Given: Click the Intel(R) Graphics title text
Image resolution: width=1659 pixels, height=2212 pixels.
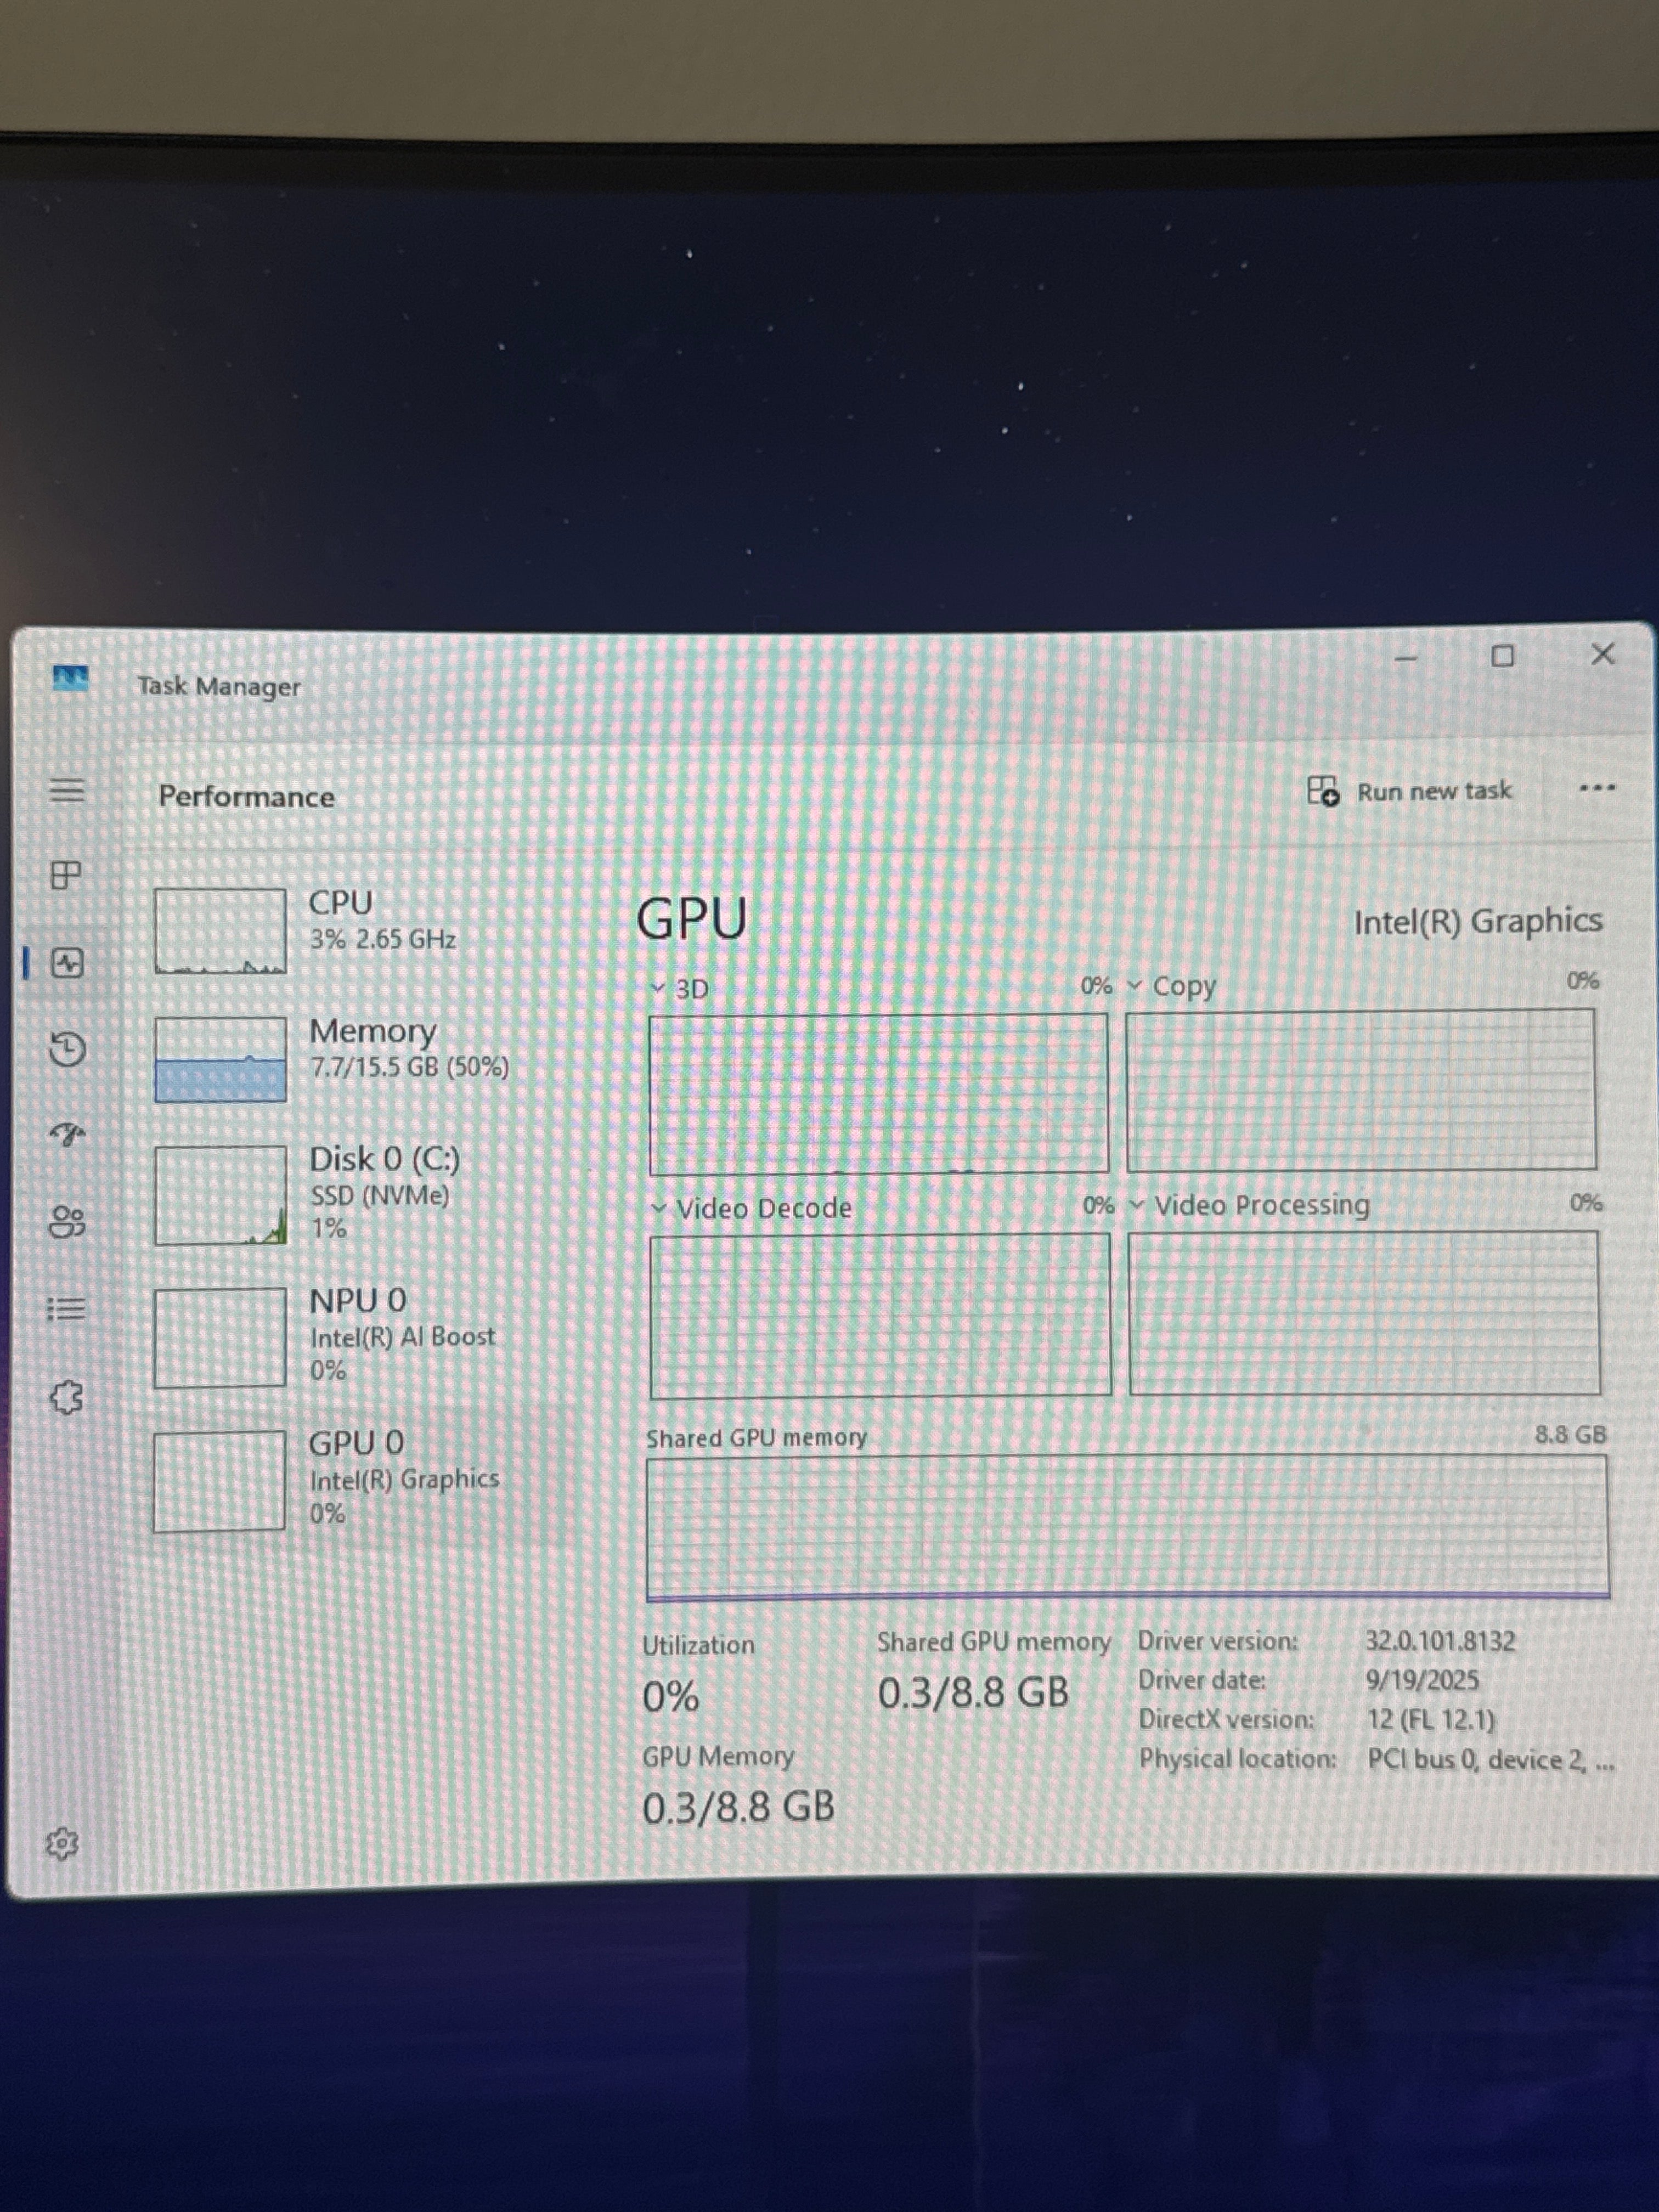Looking at the screenshot, I should pos(1477,921).
